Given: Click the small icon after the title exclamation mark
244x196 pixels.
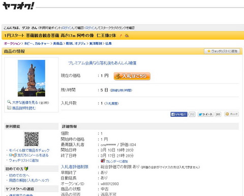Looking at the screenshot, I should tap(127, 36).
